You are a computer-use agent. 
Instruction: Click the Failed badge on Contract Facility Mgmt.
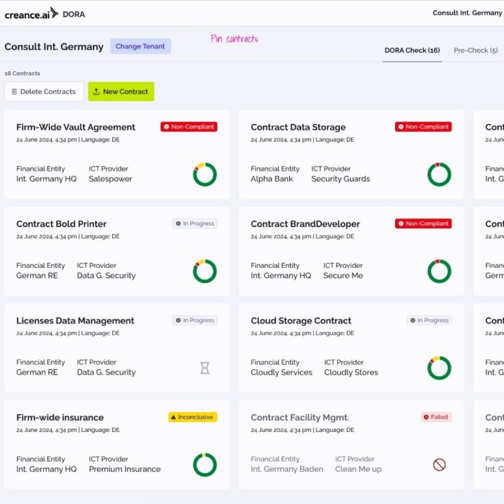[x=436, y=417]
